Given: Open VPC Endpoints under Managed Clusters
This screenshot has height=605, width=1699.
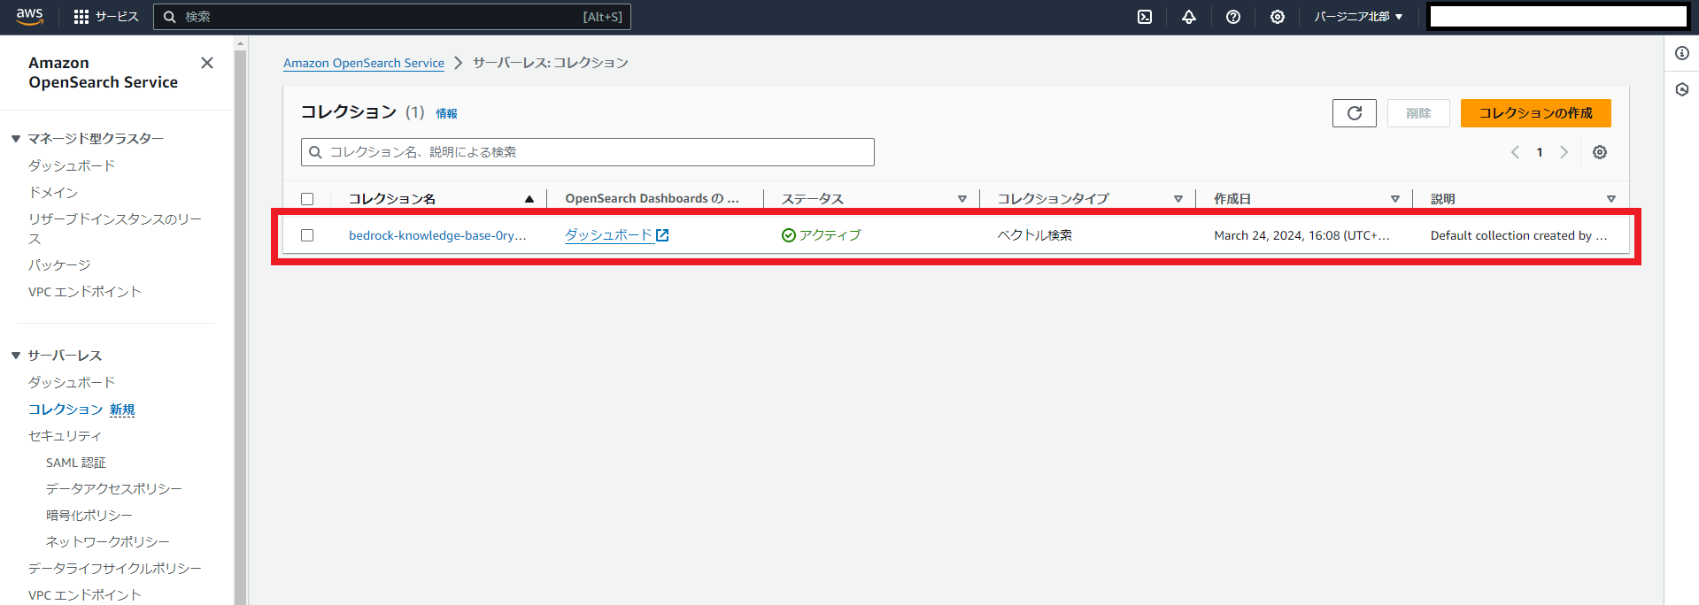Looking at the screenshot, I should pos(85,291).
